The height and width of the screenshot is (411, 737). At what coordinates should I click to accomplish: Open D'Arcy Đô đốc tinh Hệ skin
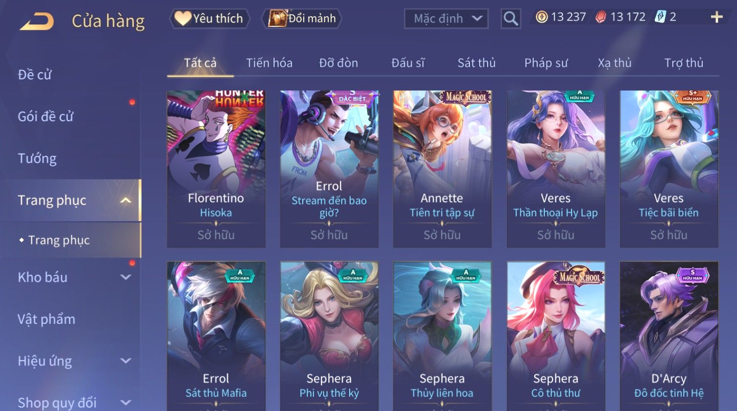tap(669, 336)
